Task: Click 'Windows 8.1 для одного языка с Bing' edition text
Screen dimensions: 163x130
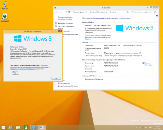Action: (98, 25)
